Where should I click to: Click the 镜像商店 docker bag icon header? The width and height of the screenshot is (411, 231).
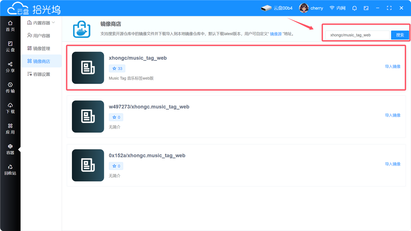coord(81,29)
